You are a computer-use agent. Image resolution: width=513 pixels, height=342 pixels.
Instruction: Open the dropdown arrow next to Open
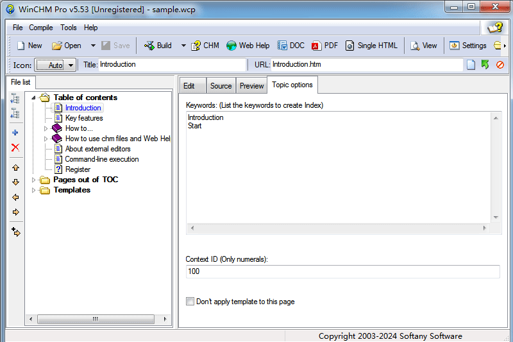coord(93,46)
